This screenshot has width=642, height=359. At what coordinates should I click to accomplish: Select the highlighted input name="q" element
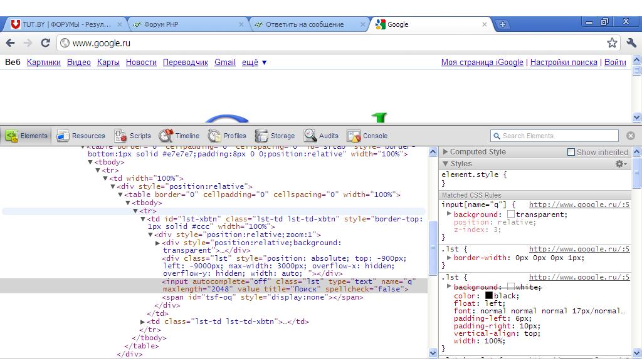pyautogui.click(x=213, y=285)
